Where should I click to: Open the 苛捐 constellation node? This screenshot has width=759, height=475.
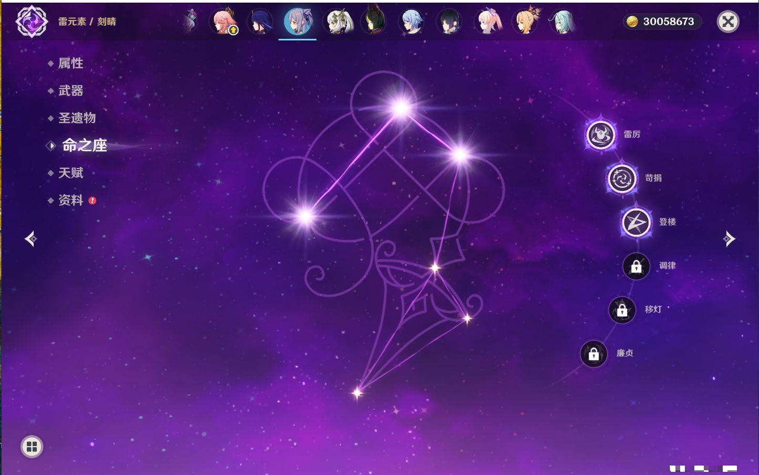622,178
